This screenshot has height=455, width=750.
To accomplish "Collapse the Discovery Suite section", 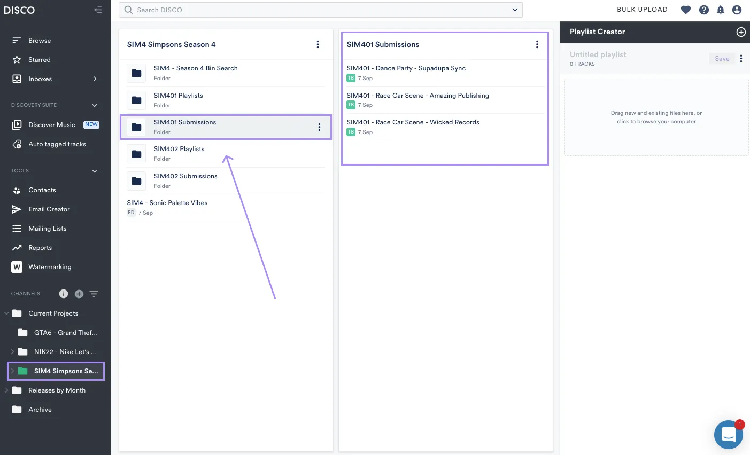I will 95,105.
